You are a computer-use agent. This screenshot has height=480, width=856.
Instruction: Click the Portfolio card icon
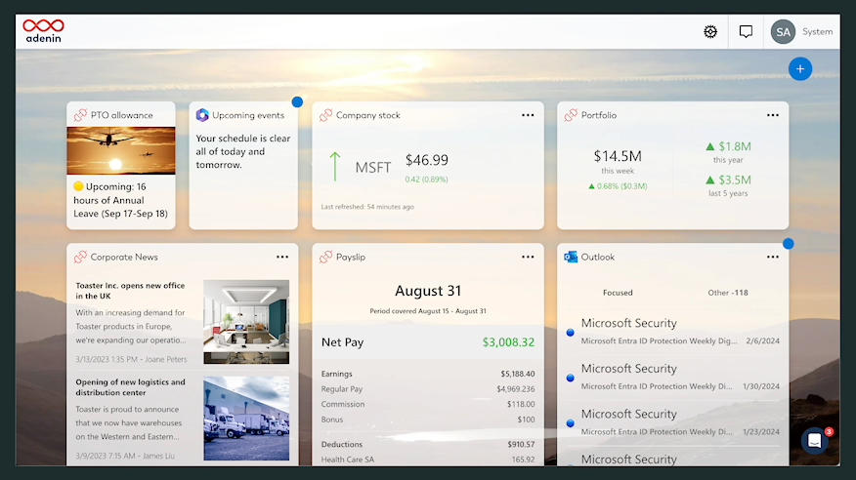pos(571,115)
